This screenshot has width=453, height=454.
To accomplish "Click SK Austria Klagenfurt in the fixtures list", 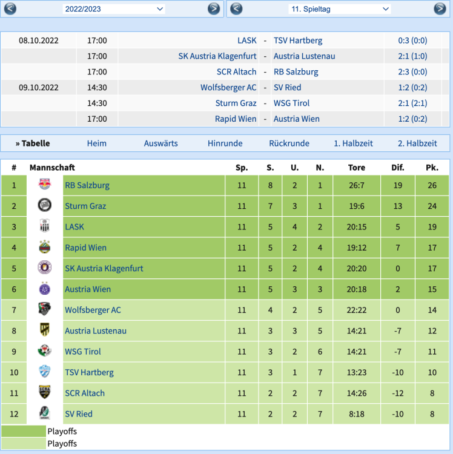I will [217, 56].
